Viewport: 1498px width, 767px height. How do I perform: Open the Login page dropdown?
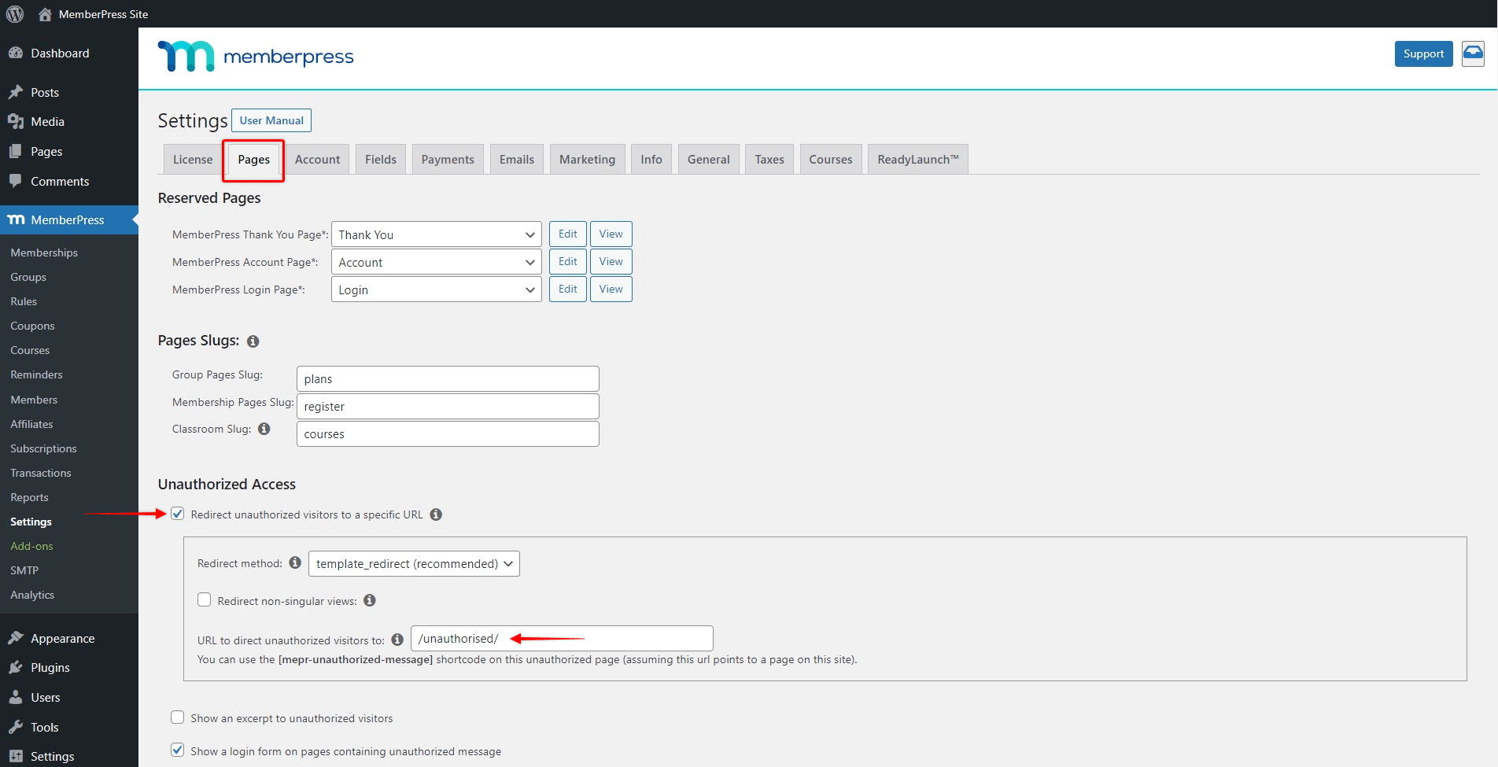(x=437, y=289)
